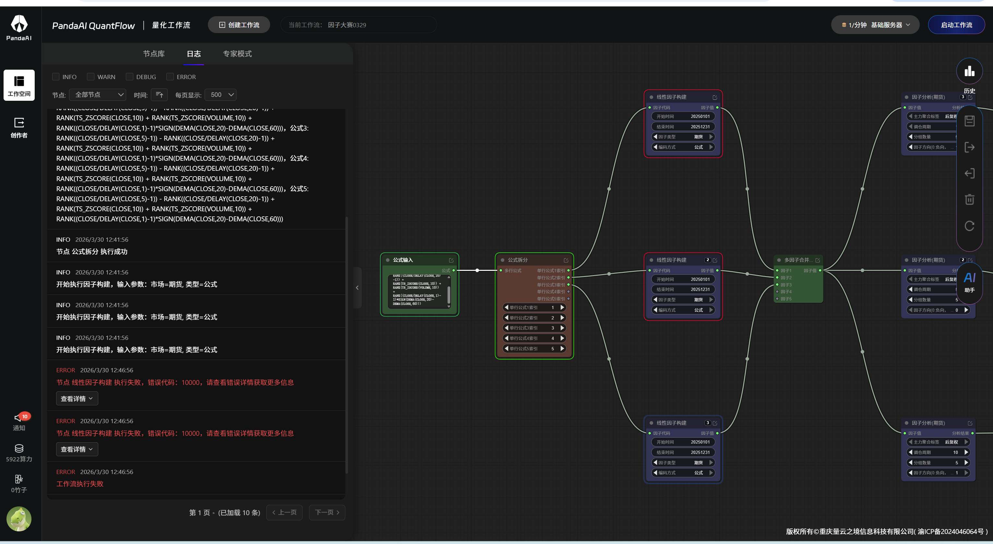Click the 启动工作流 button
This screenshot has width=993, height=544.
click(x=956, y=25)
